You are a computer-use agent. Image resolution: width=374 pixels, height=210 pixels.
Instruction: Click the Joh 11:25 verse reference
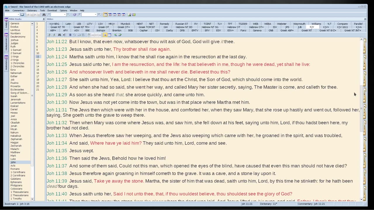point(57,64)
